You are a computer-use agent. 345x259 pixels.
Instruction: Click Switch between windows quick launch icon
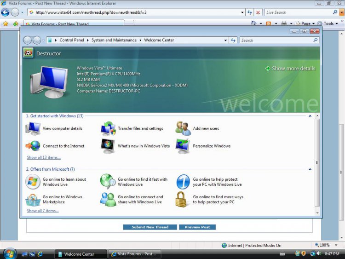[32, 254]
